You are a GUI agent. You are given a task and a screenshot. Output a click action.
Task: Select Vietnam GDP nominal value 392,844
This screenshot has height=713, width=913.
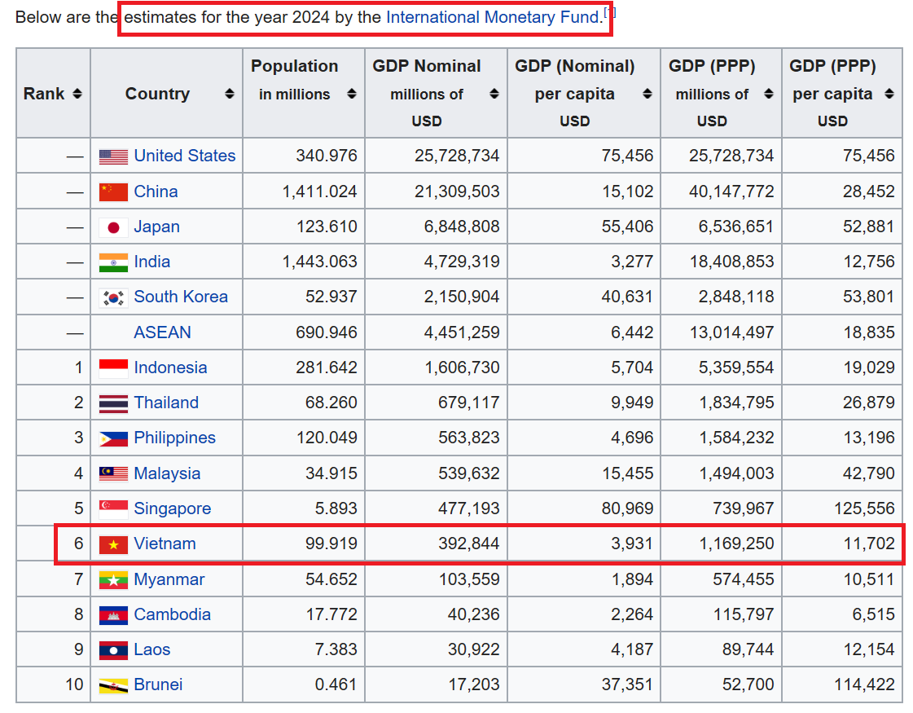(x=469, y=544)
